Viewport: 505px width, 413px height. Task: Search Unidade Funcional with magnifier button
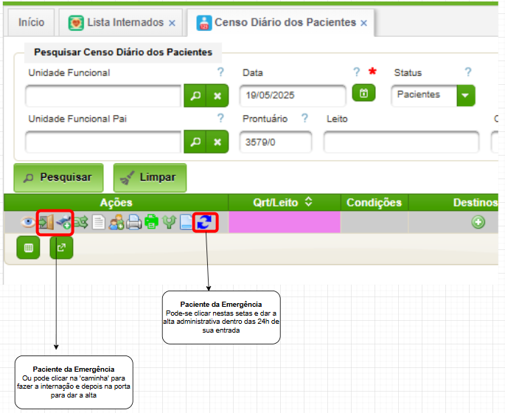click(195, 96)
